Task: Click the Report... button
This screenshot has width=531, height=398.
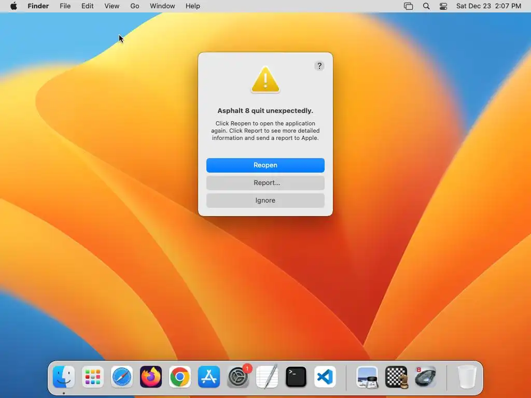Action: [x=265, y=183]
